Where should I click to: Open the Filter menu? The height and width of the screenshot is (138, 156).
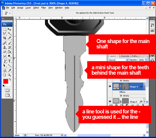pyautogui.click(x=44, y=8)
